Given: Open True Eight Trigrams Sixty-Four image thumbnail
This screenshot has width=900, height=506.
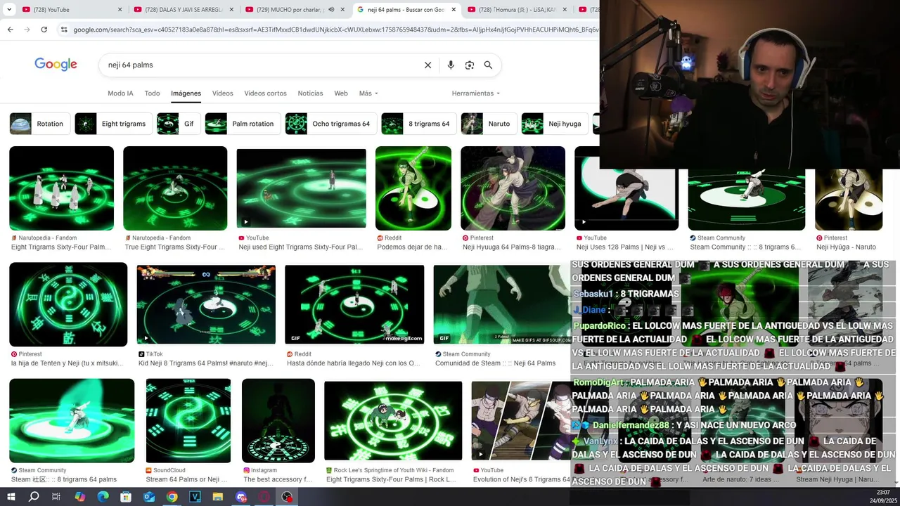Looking at the screenshot, I should pos(175,188).
